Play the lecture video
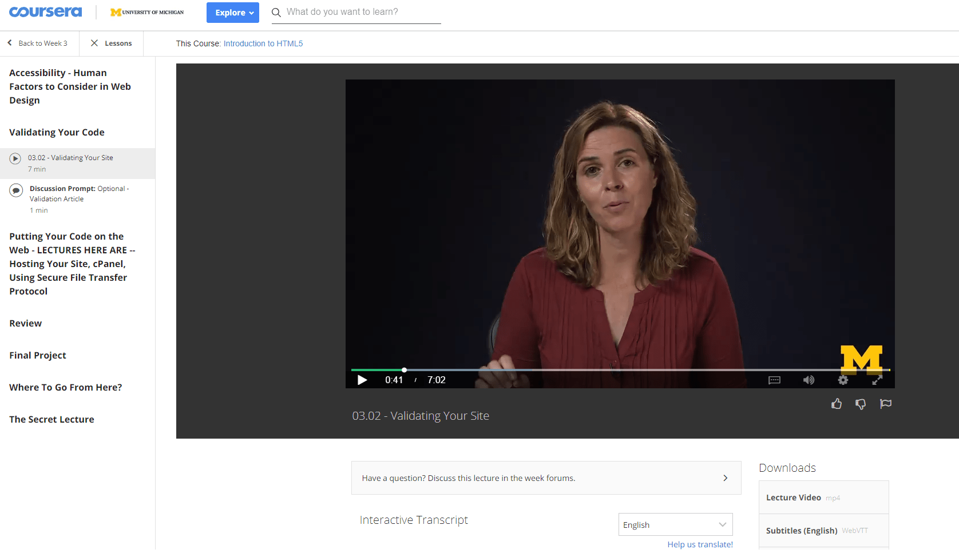Viewport: 959px width, 553px height. (x=362, y=380)
